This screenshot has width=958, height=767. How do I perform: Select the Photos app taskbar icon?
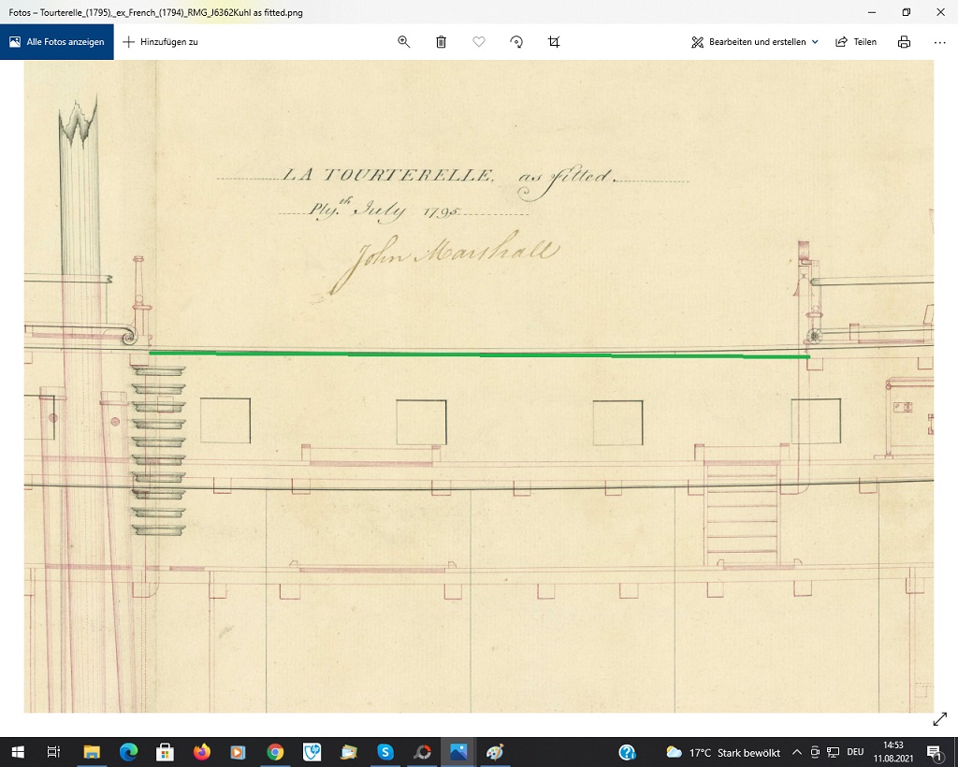458,752
